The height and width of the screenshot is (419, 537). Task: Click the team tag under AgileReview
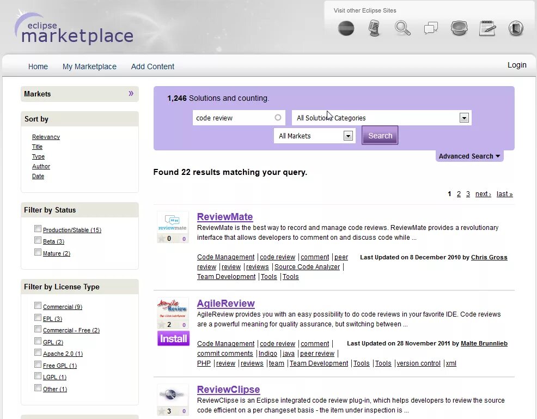coord(276,363)
